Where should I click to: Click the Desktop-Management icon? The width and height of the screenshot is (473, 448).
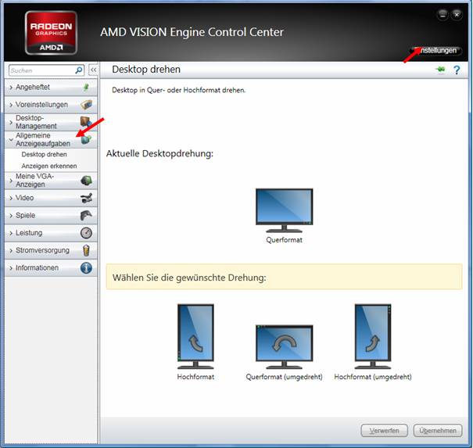(86, 122)
